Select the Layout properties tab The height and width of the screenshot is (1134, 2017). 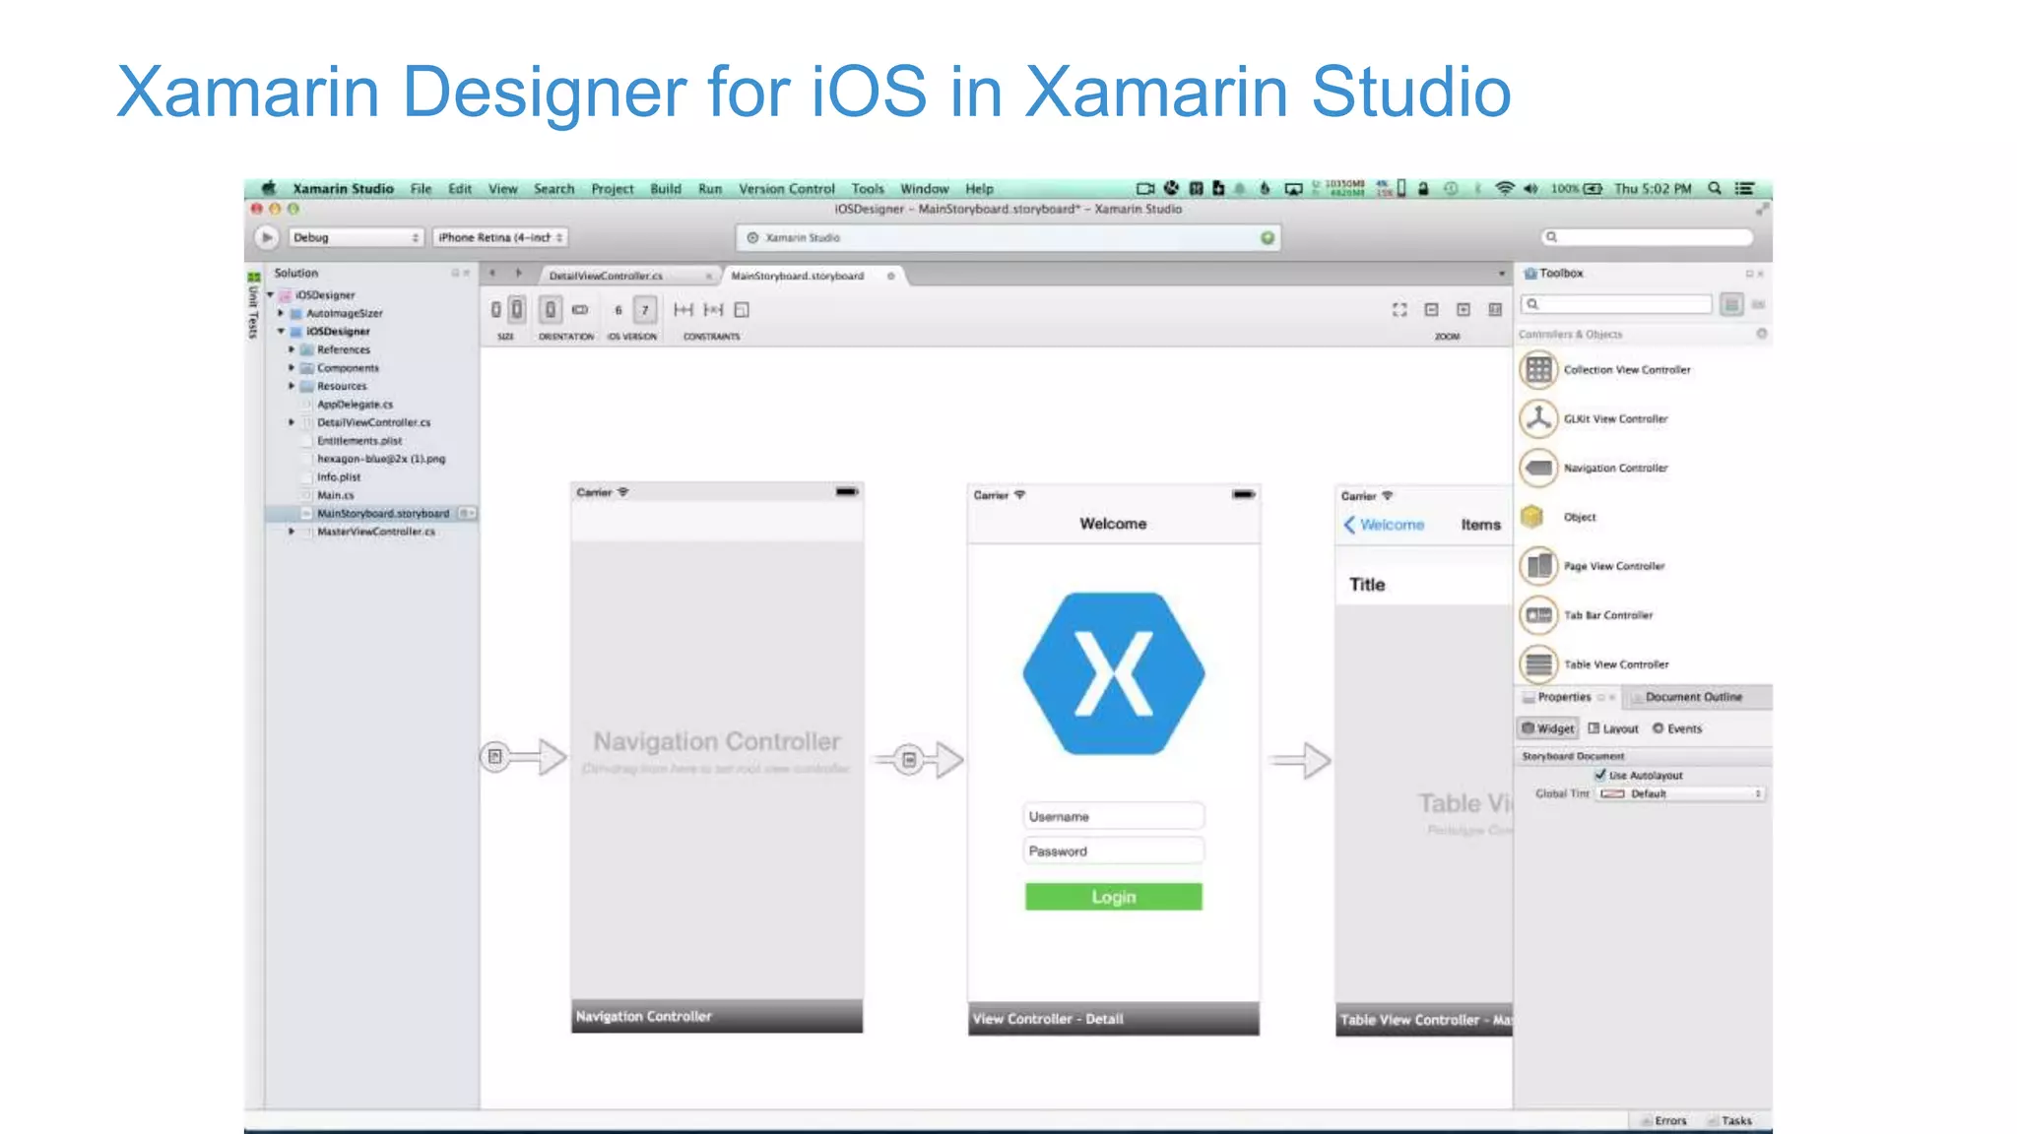1613,728
